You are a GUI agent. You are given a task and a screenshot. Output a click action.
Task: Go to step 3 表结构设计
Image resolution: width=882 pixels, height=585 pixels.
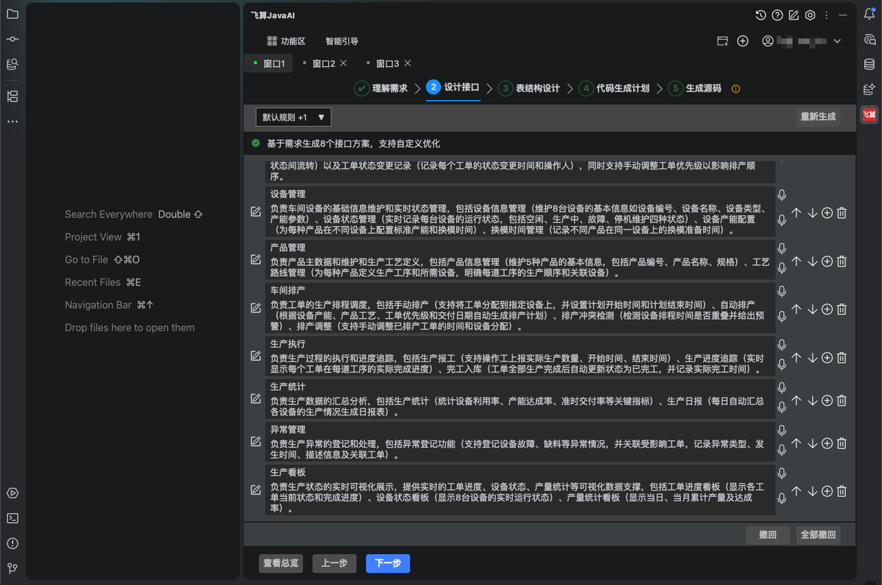point(529,88)
